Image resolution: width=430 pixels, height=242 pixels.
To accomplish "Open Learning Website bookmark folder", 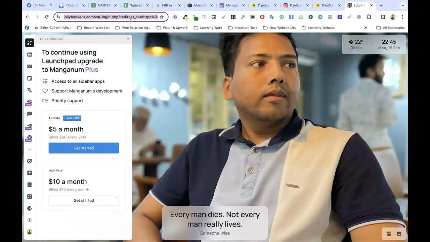I will tap(318, 28).
